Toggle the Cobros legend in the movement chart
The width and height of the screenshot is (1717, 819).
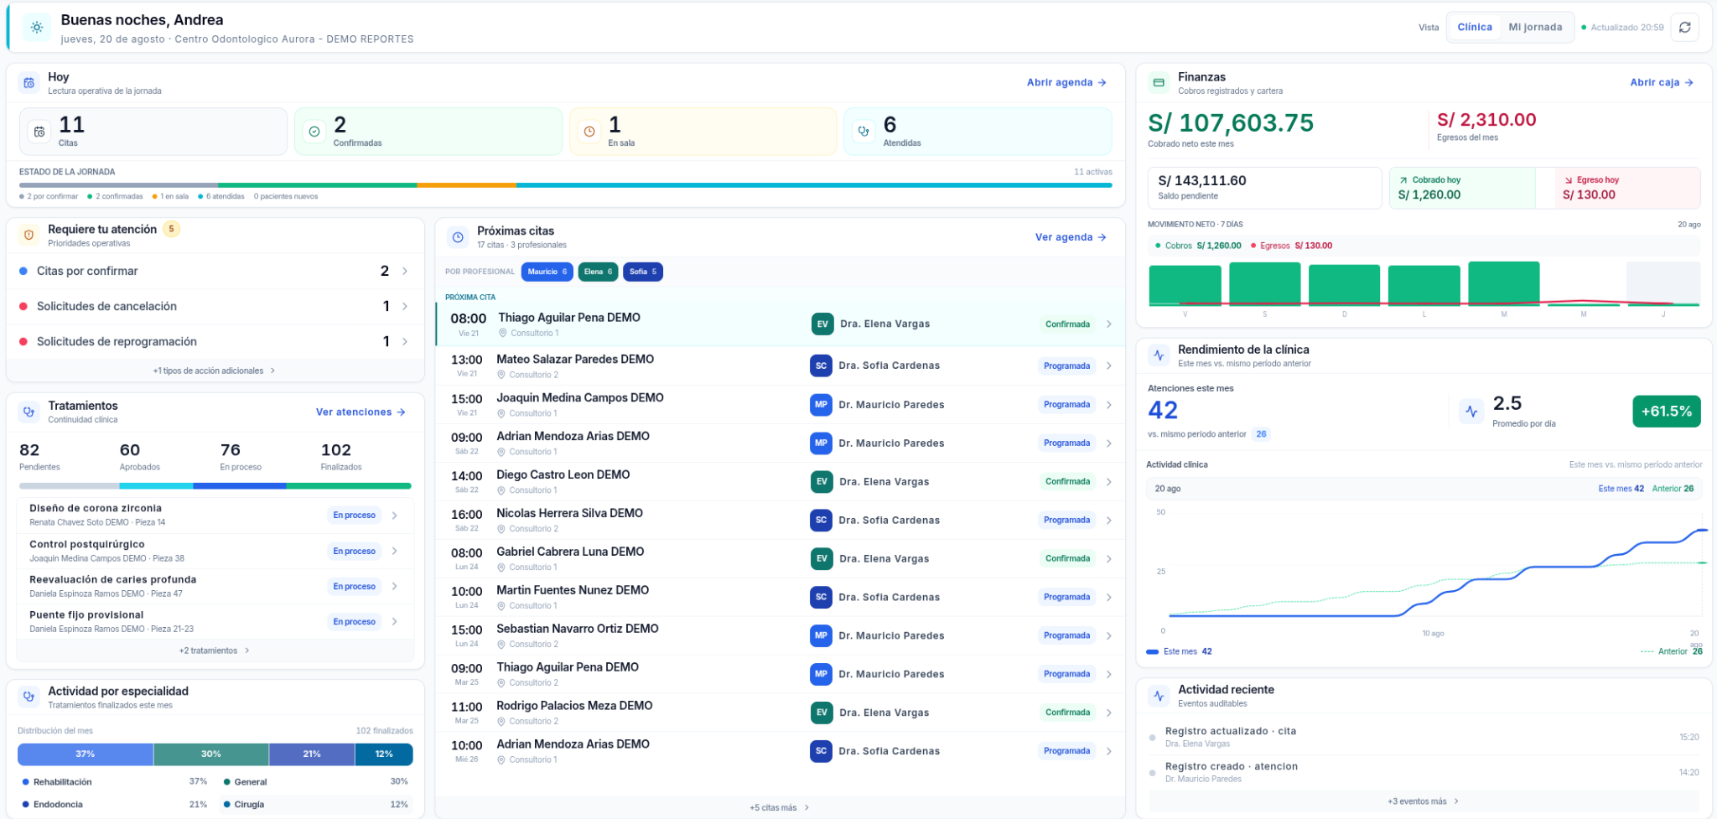[x=1198, y=246]
